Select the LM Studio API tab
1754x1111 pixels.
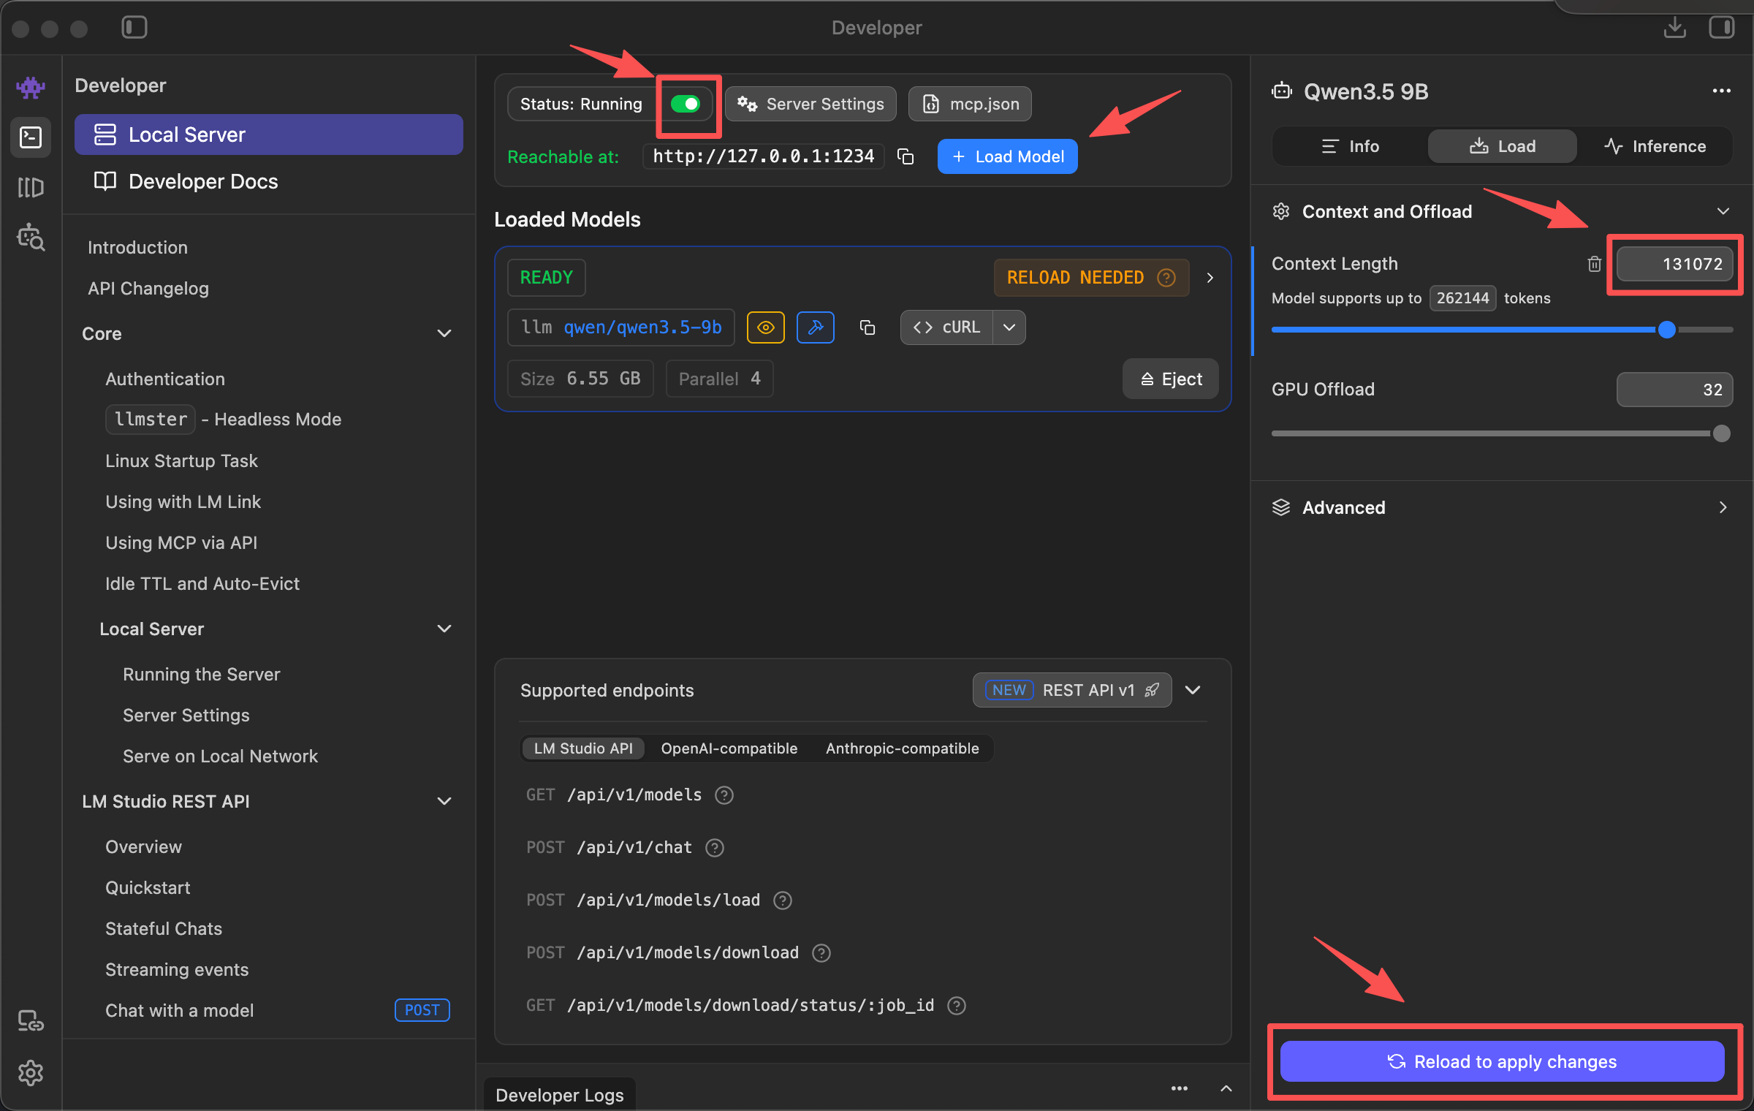582,748
